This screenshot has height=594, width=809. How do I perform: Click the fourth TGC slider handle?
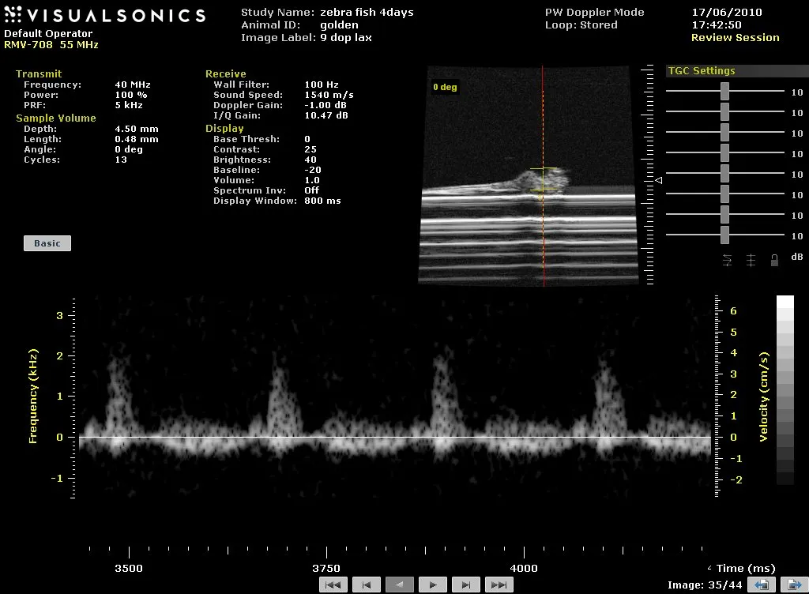click(x=724, y=153)
